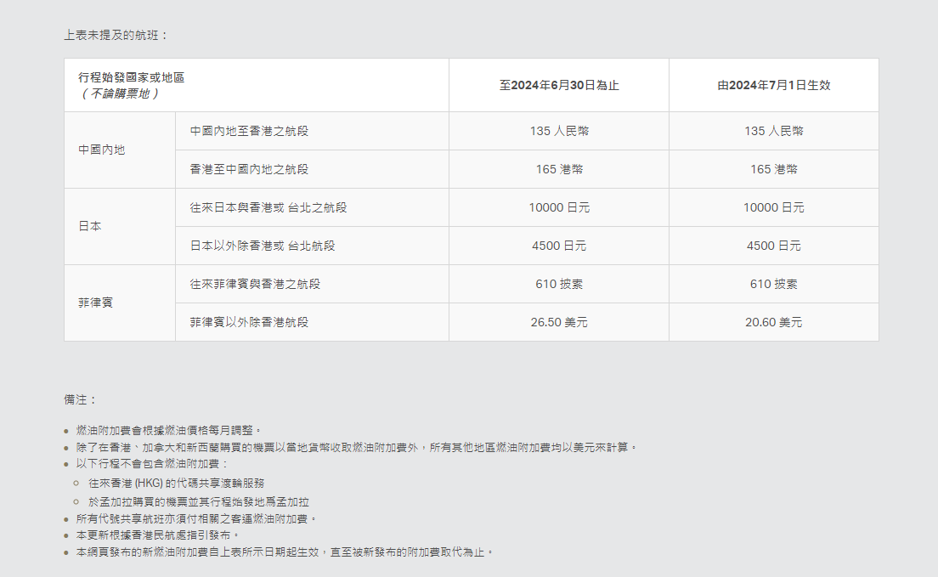Click the '日本' row header cell
This screenshot has height=577, width=938.
click(x=90, y=227)
